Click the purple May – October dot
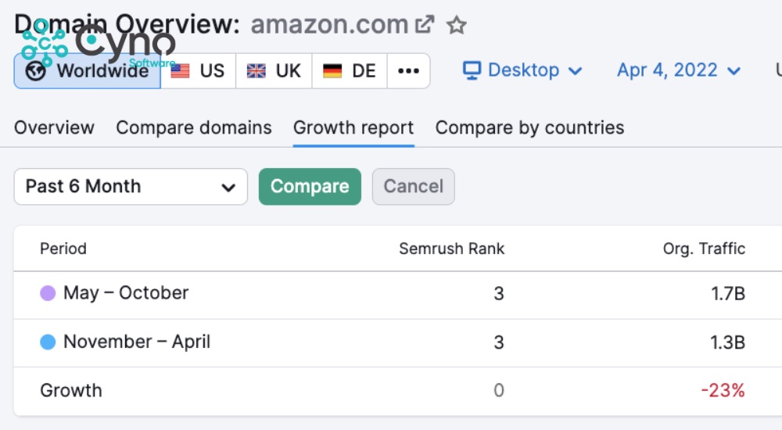782x430 pixels. (48, 293)
